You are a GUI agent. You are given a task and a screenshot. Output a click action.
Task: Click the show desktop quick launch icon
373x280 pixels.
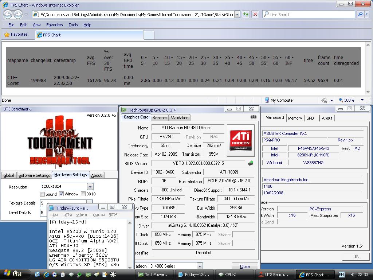tap(38, 275)
